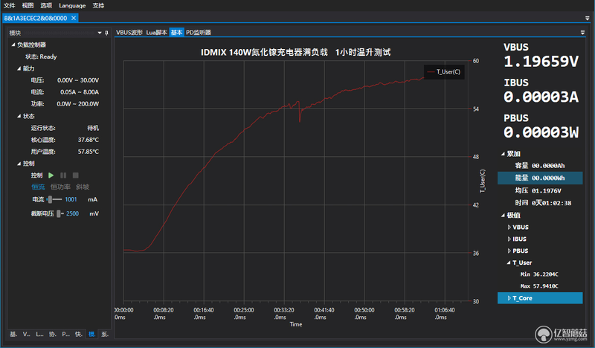Switch to the VBUS波形 tab
Viewport: 595px width, 348px height.
[129, 32]
